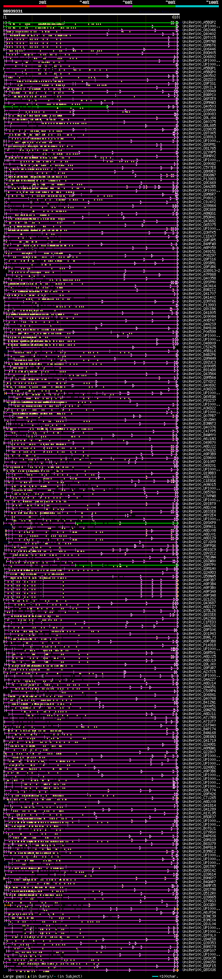Select hit label UniRef100_B9DHX5
The width and height of the screenshot is (222, 979).
[199, 53]
